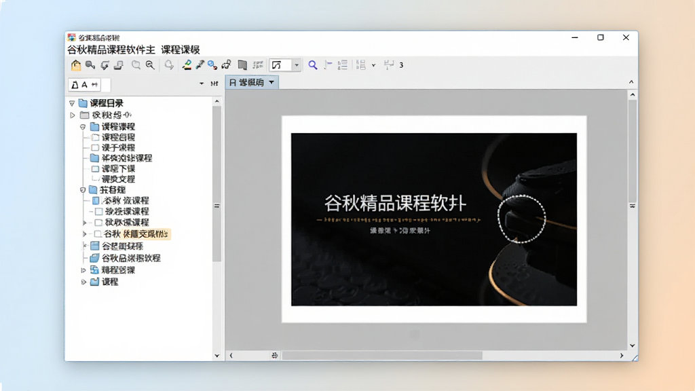Collapse the panel using top-right up chevron
The width and height of the screenshot is (695, 391).
pyautogui.click(x=631, y=82)
